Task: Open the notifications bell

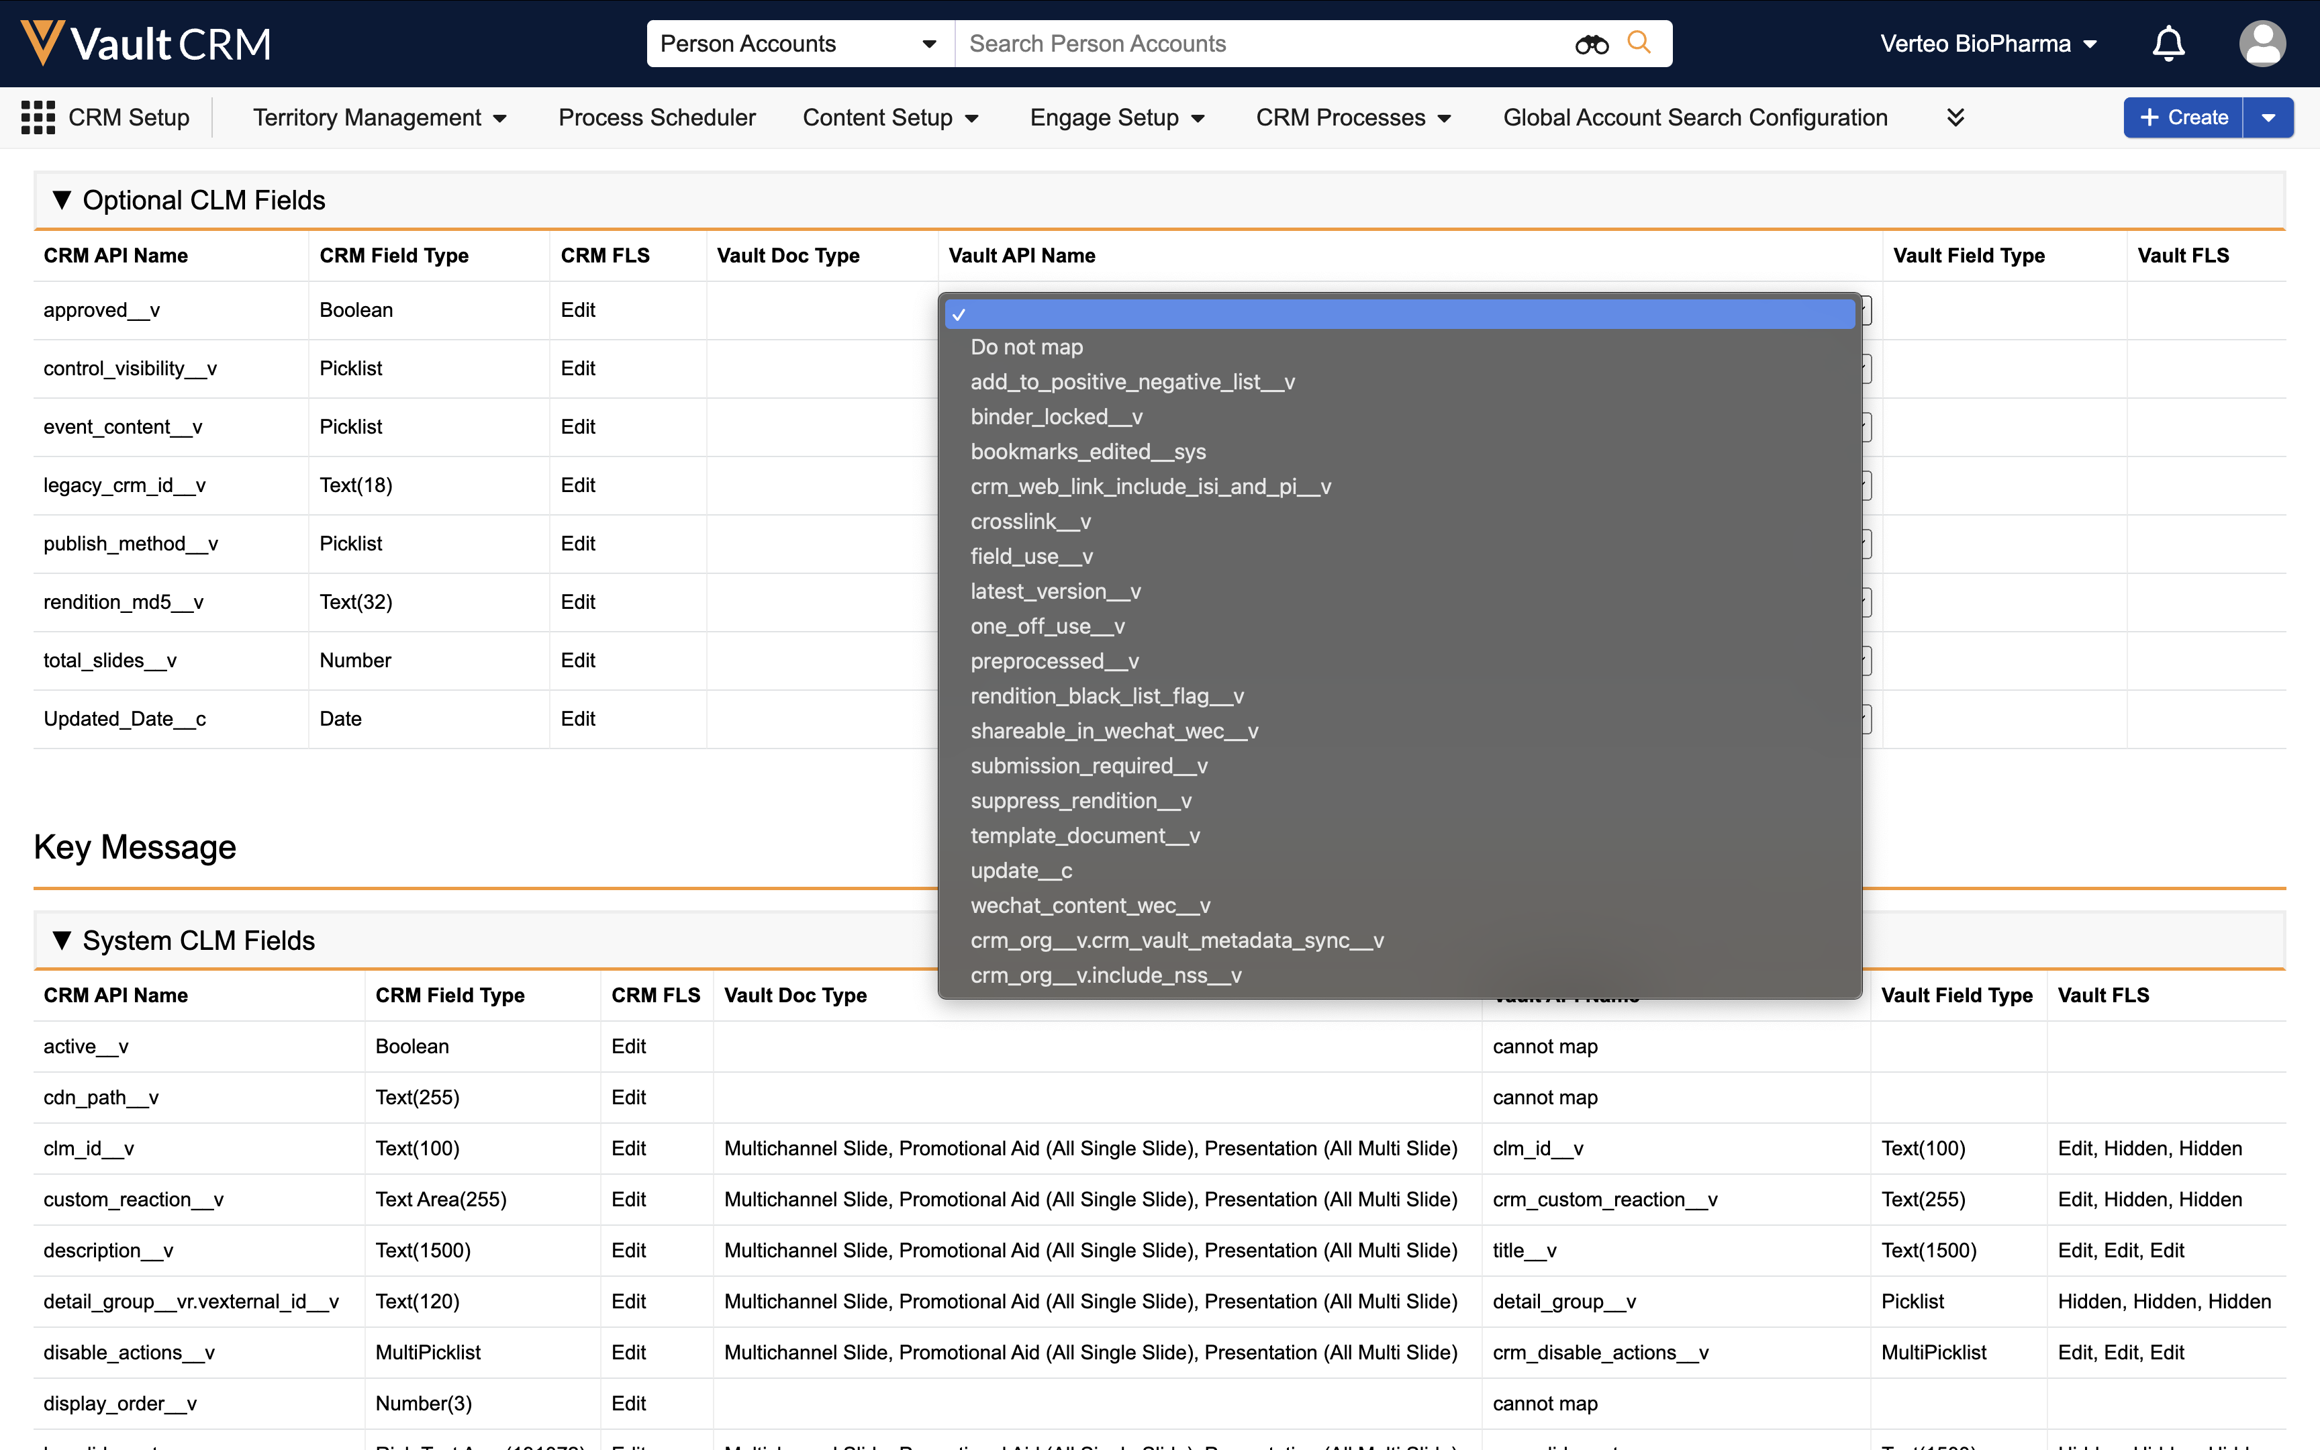Action: coord(2168,44)
